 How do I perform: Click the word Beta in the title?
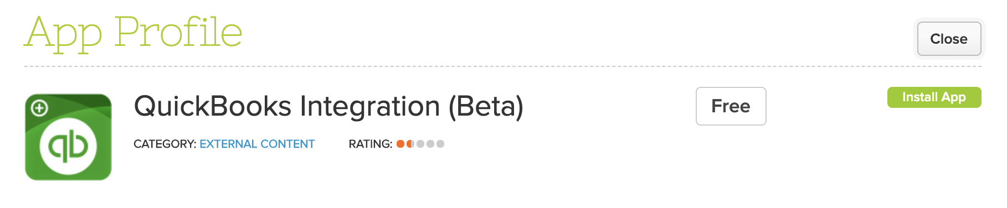(485, 106)
